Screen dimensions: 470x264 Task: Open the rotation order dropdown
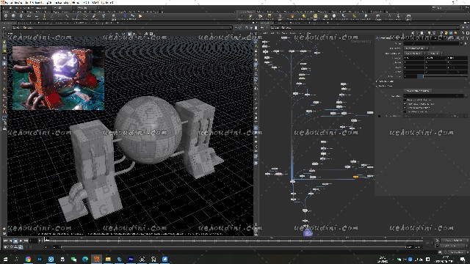(x=435, y=54)
